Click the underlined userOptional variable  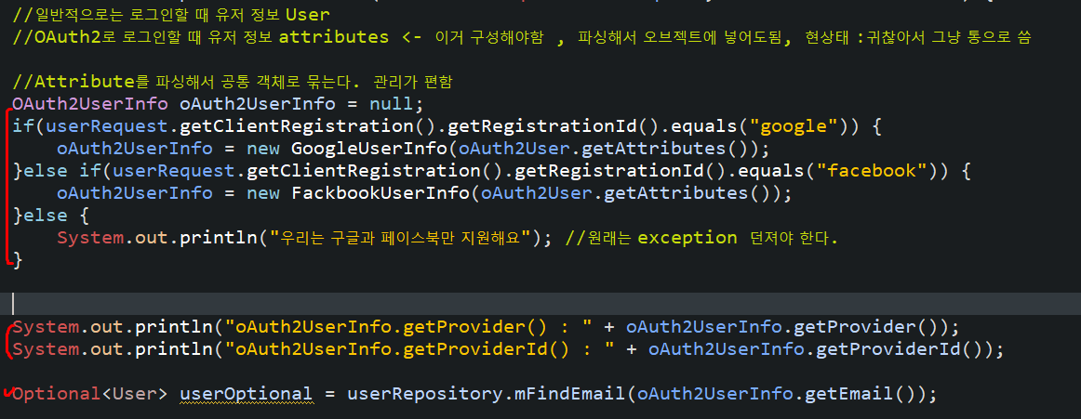[x=246, y=394]
